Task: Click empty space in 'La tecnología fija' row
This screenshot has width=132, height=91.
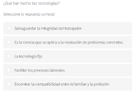Action: (87, 56)
